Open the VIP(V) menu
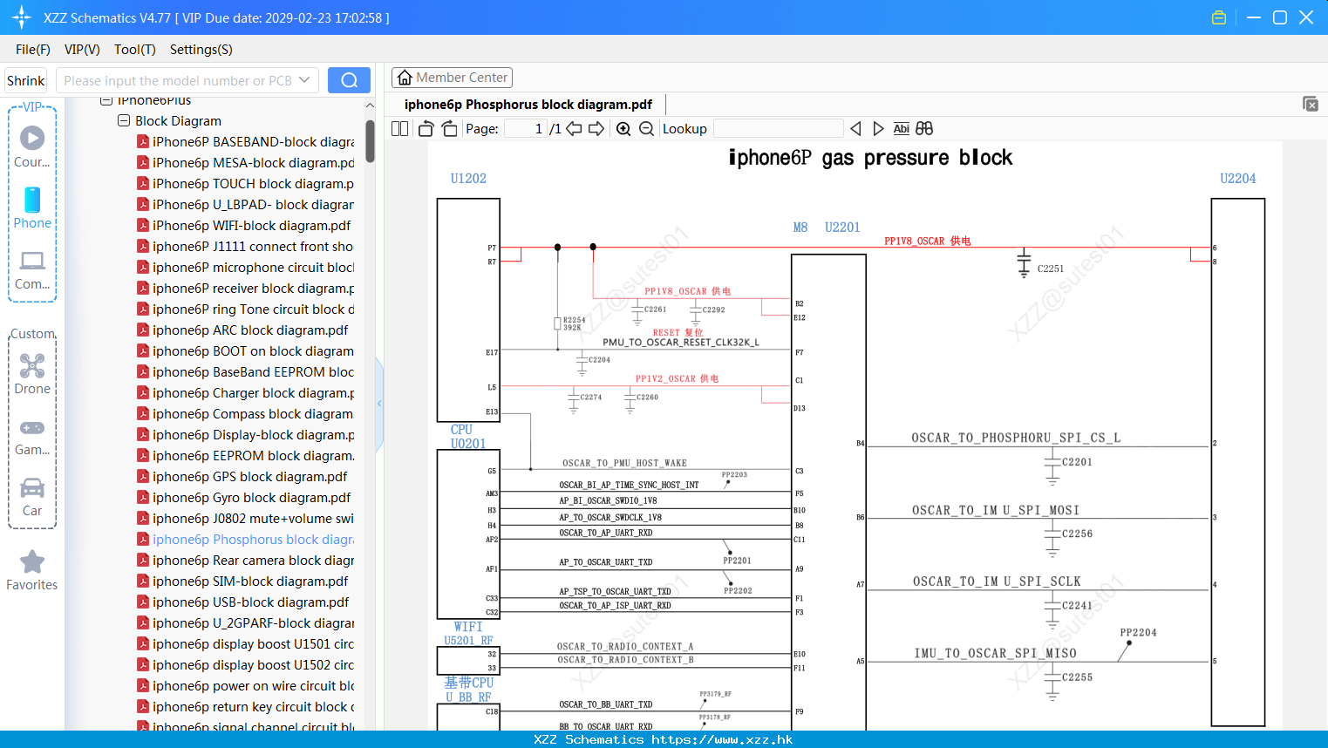Screen dimensions: 1328x748 coord(82,50)
